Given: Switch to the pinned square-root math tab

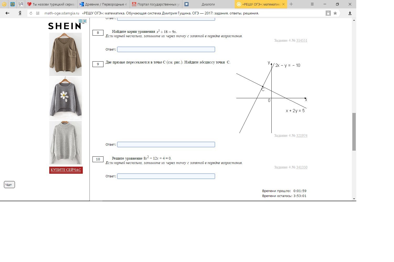Looking at the screenshot, I should pos(21,4).
